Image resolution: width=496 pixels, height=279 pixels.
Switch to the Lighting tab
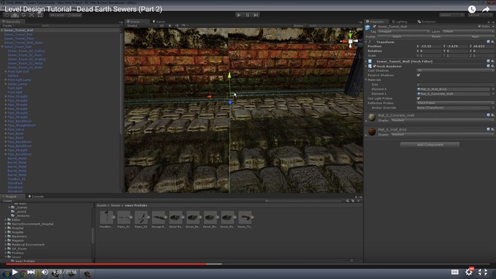point(400,22)
